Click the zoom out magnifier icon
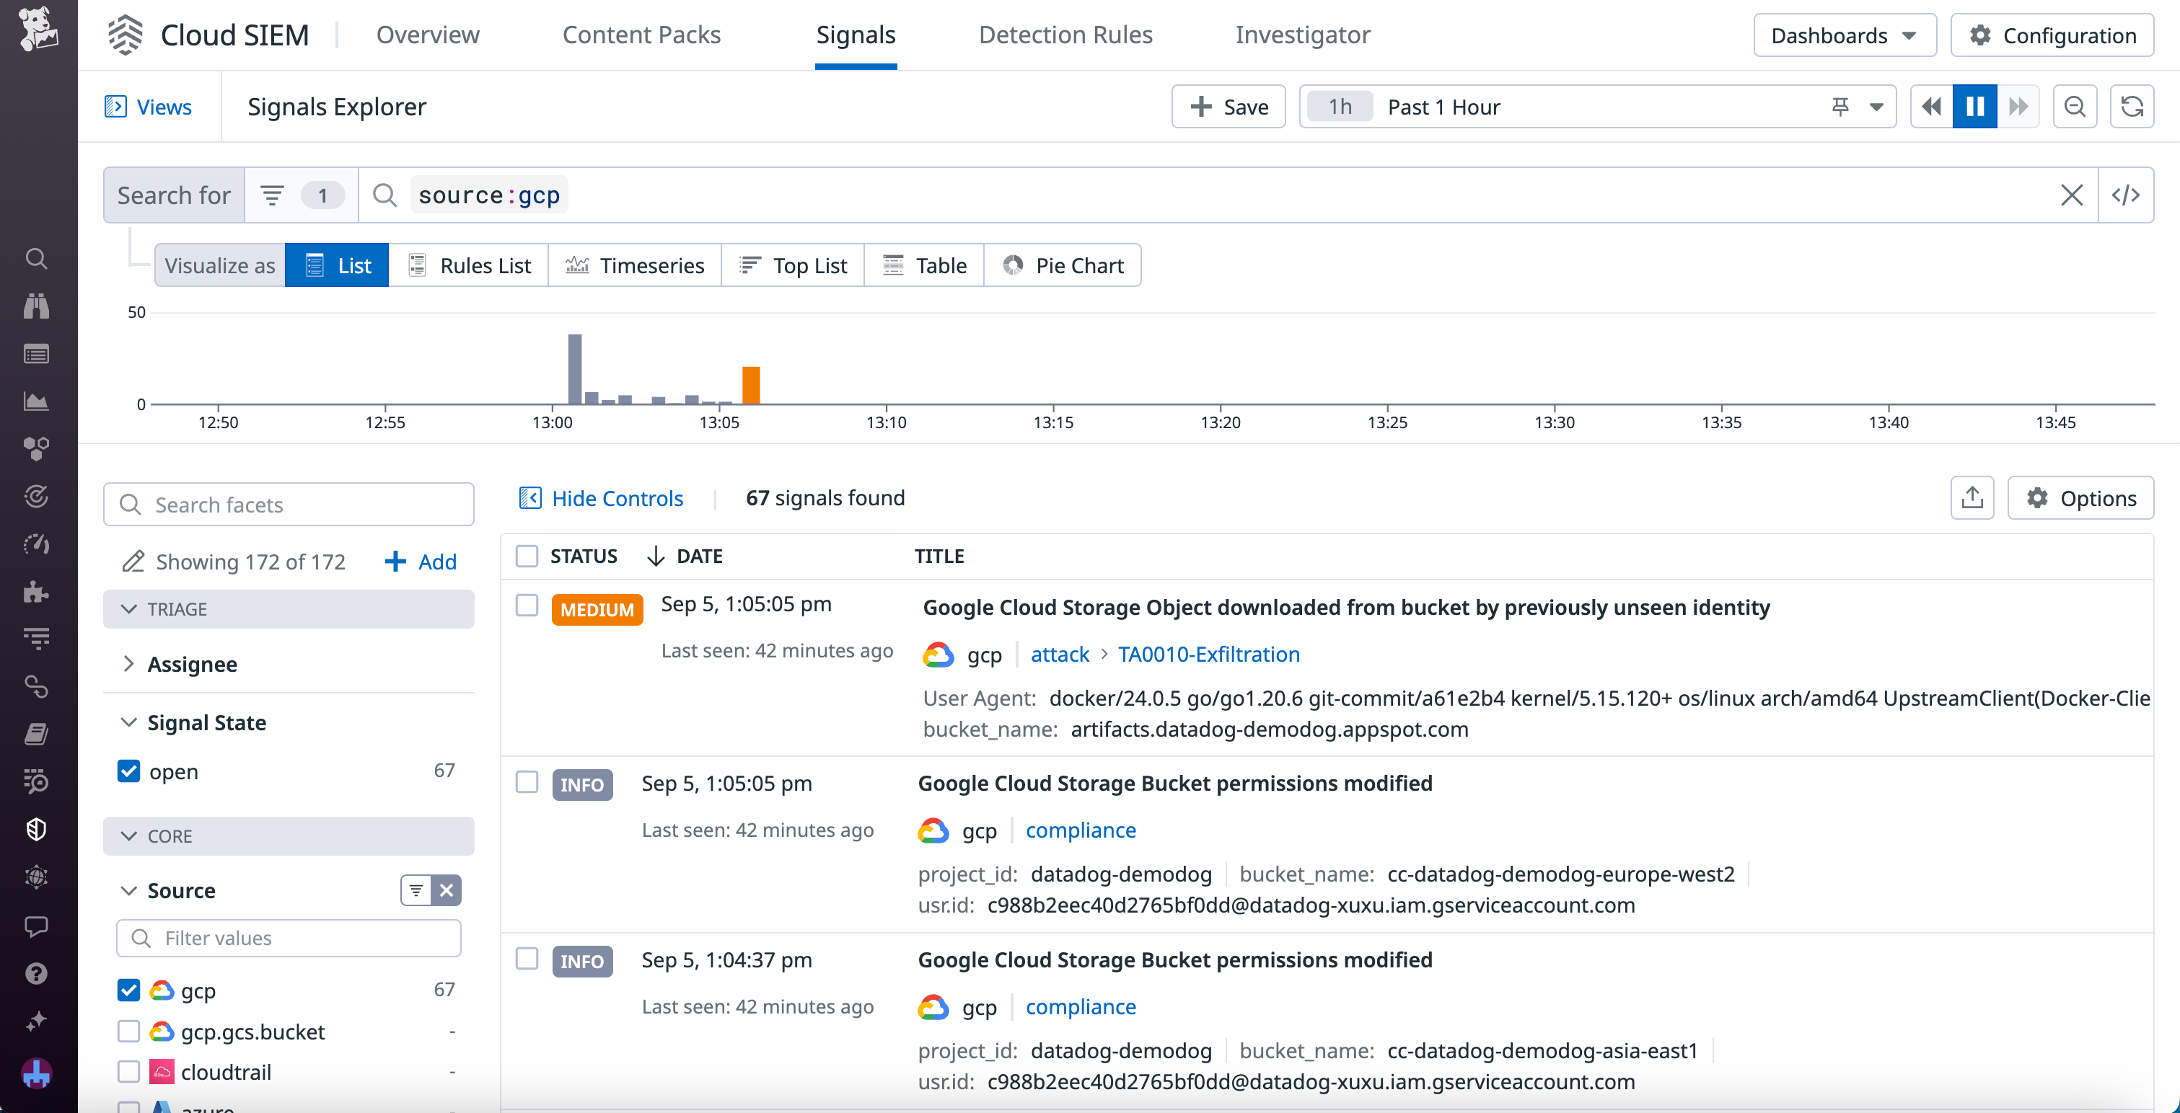Viewport: 2180px width, 1113px height. (2075, 106)
